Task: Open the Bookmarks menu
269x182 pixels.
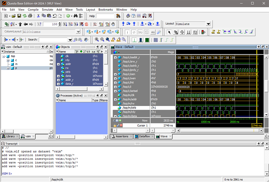Action: pyautogui.click(x=106, y=10)
